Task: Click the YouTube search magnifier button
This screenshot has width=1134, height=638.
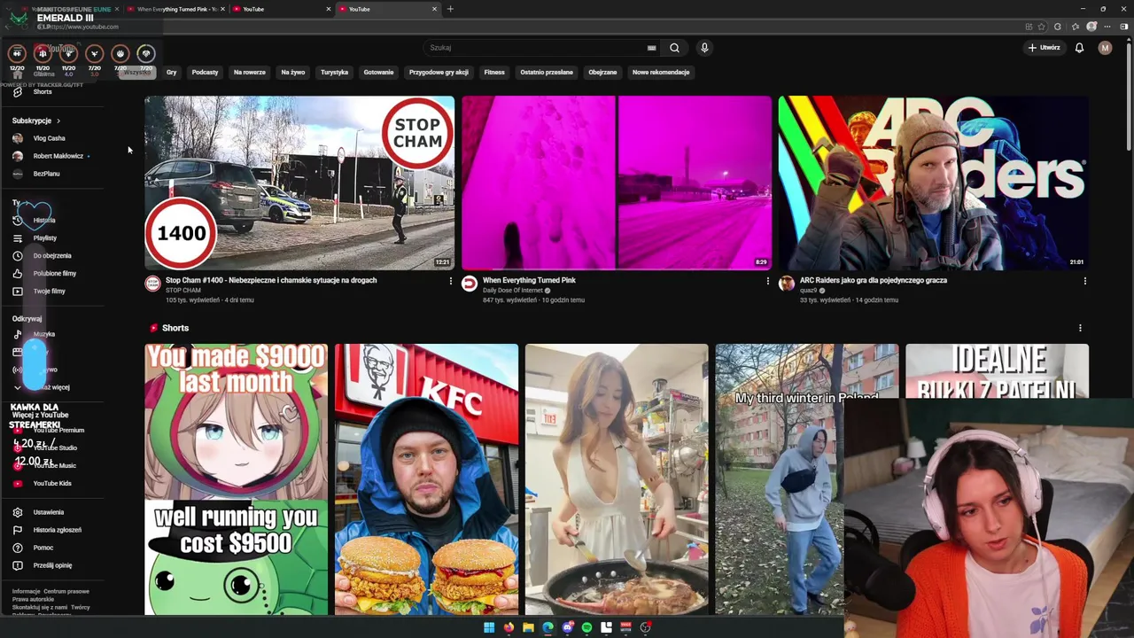Action: click(x=674, y=48)
